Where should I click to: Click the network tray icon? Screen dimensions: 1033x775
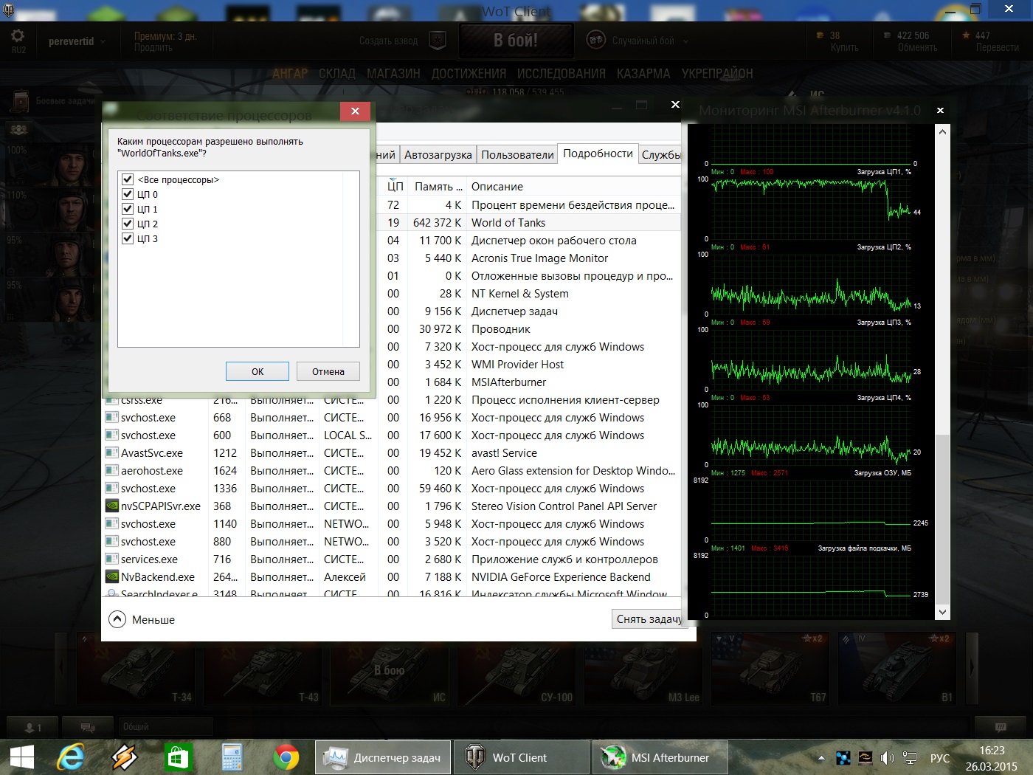click(910, 758)
